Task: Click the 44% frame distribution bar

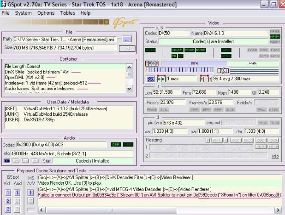Action: pos(253,63)
